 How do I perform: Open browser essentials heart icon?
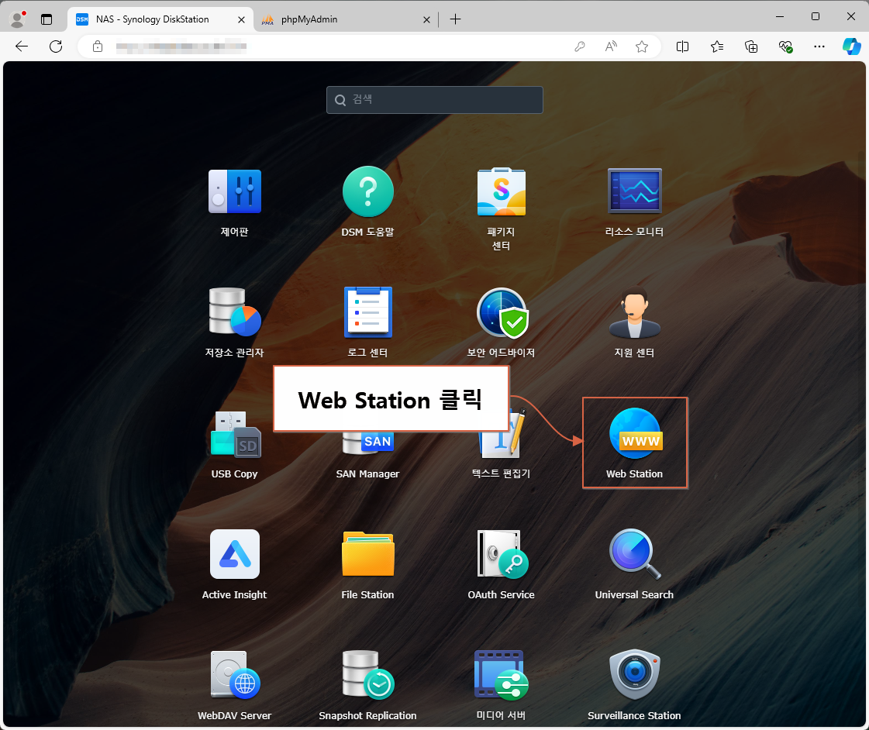[x=785, y=46]
